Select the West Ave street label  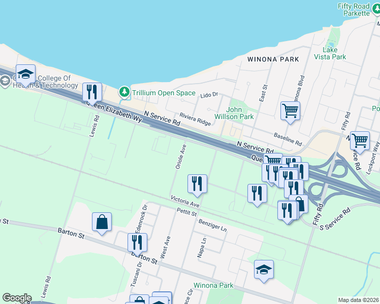click(x=165, y=247)
